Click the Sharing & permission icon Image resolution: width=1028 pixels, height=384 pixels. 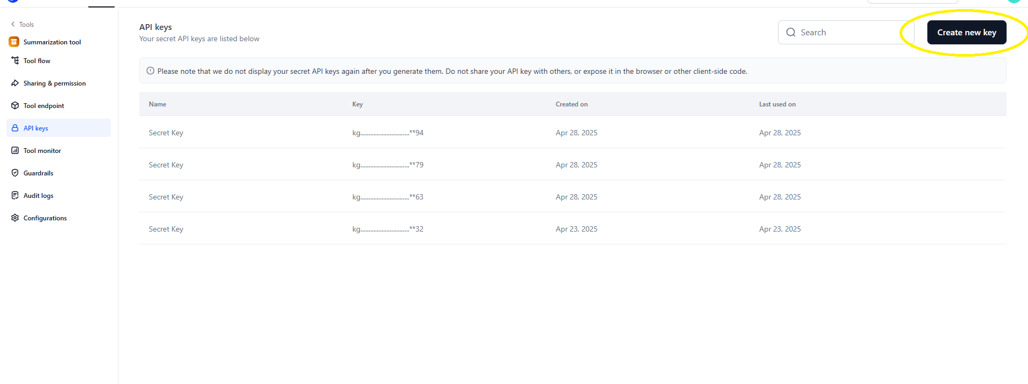(15, 83)
